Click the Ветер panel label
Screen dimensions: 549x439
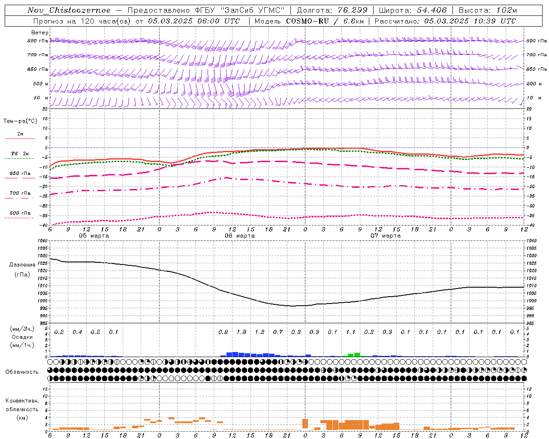(40, 33)
